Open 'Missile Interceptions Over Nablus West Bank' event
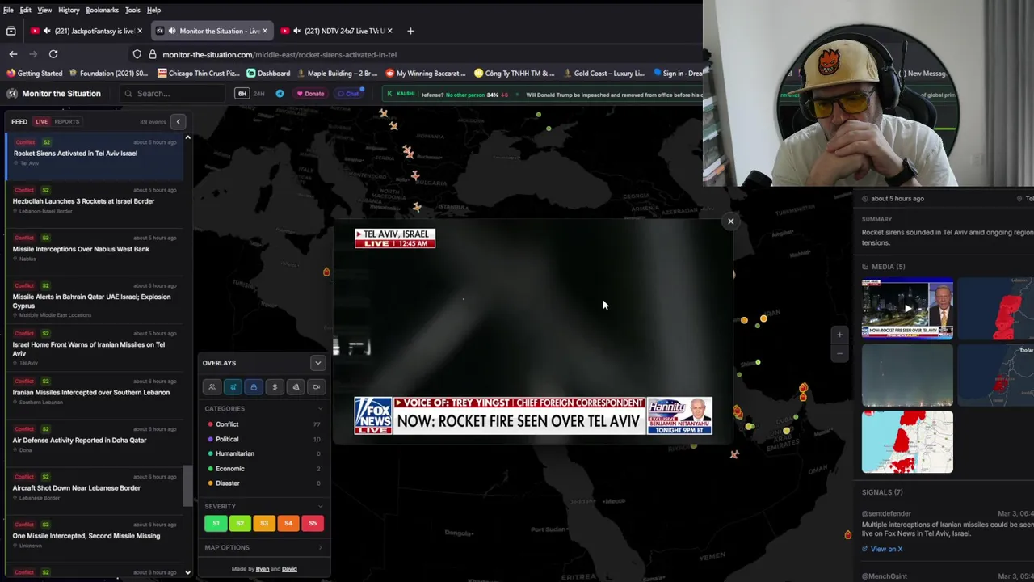 95,248
